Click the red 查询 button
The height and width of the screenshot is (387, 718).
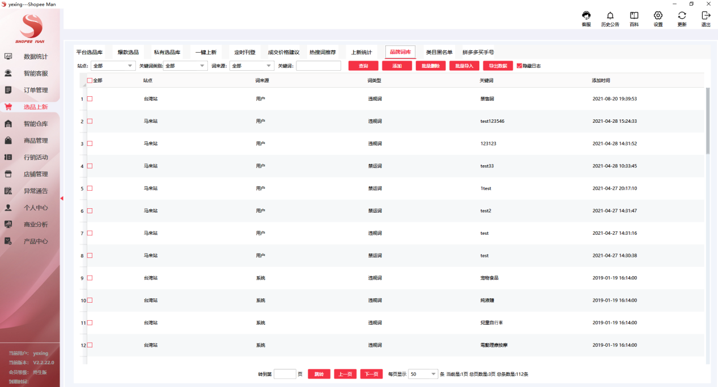(363, 66)
